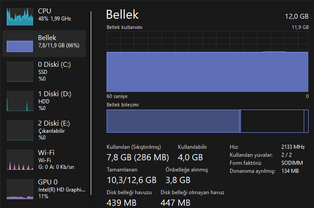Select the GPU 0 graph thumbnail
The width and height of the screenshot is (314, 208).
(x=20, y=189)
